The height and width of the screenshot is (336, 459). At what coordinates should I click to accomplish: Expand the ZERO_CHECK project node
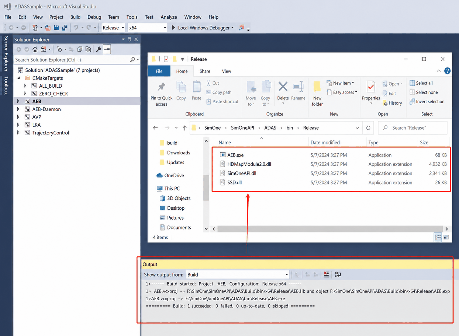tap(25, 94)
